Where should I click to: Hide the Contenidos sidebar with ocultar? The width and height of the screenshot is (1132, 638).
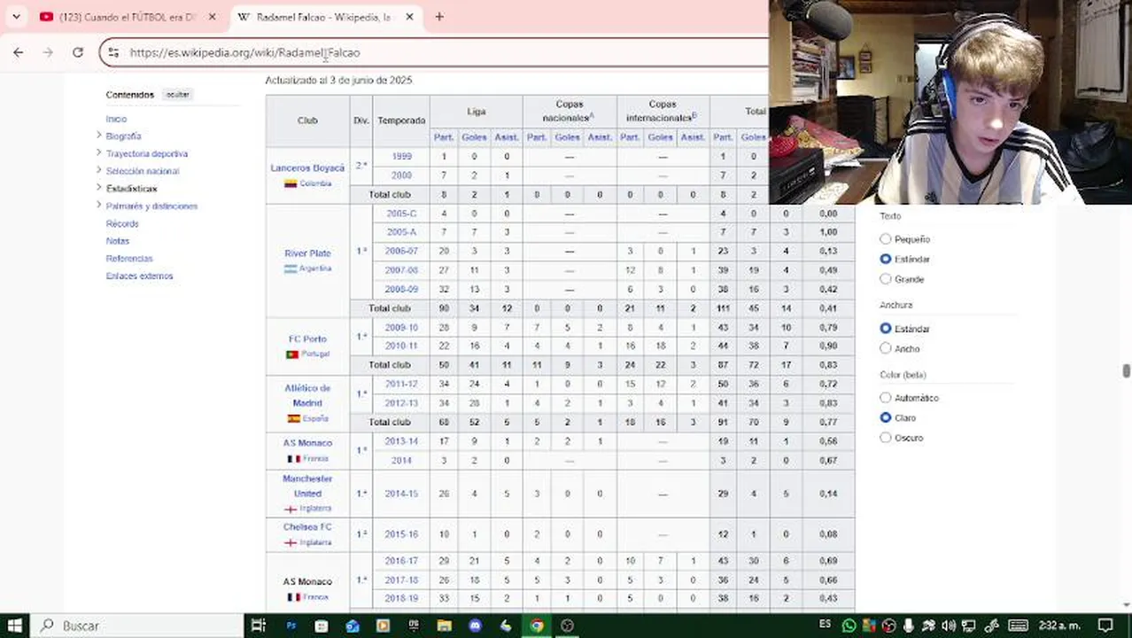(x=177, y=95)
